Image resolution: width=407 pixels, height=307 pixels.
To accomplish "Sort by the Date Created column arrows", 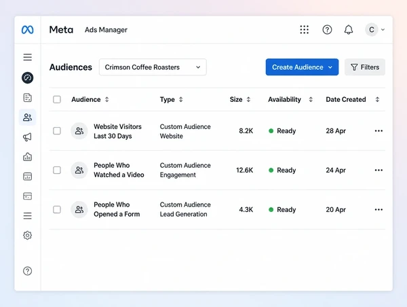I will click(x=377, y=99).
